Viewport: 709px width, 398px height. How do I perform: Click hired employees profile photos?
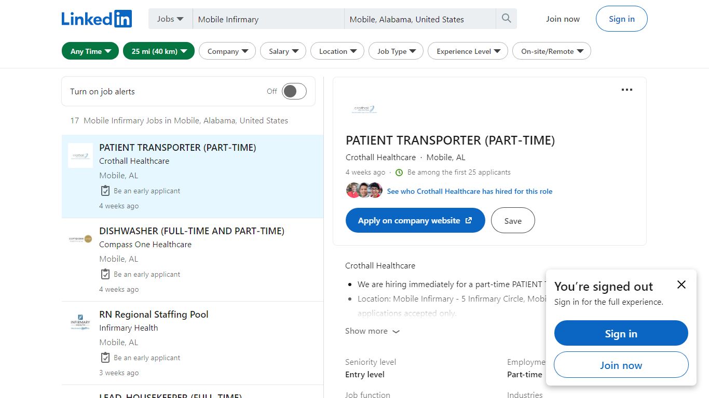(x=364, y=191)
